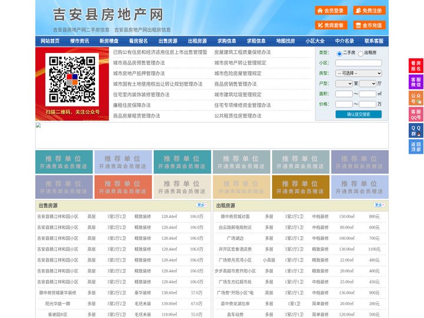Open the 贵宾套餐 VIP package button
This screenshot has height=318, width=424.
(x=331, y=25)
